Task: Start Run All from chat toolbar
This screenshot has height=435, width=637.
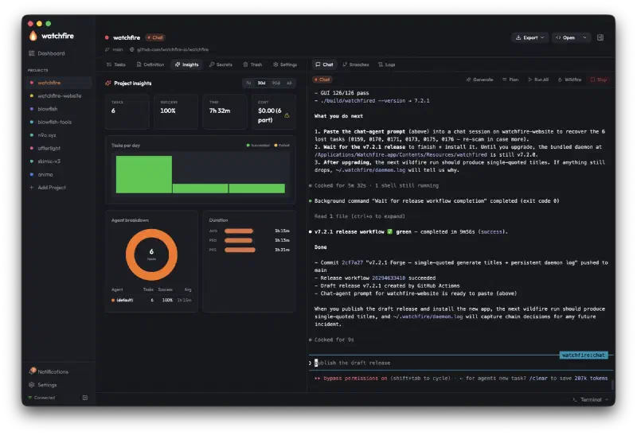Action: pyautogui.click(x=538, y=80)
